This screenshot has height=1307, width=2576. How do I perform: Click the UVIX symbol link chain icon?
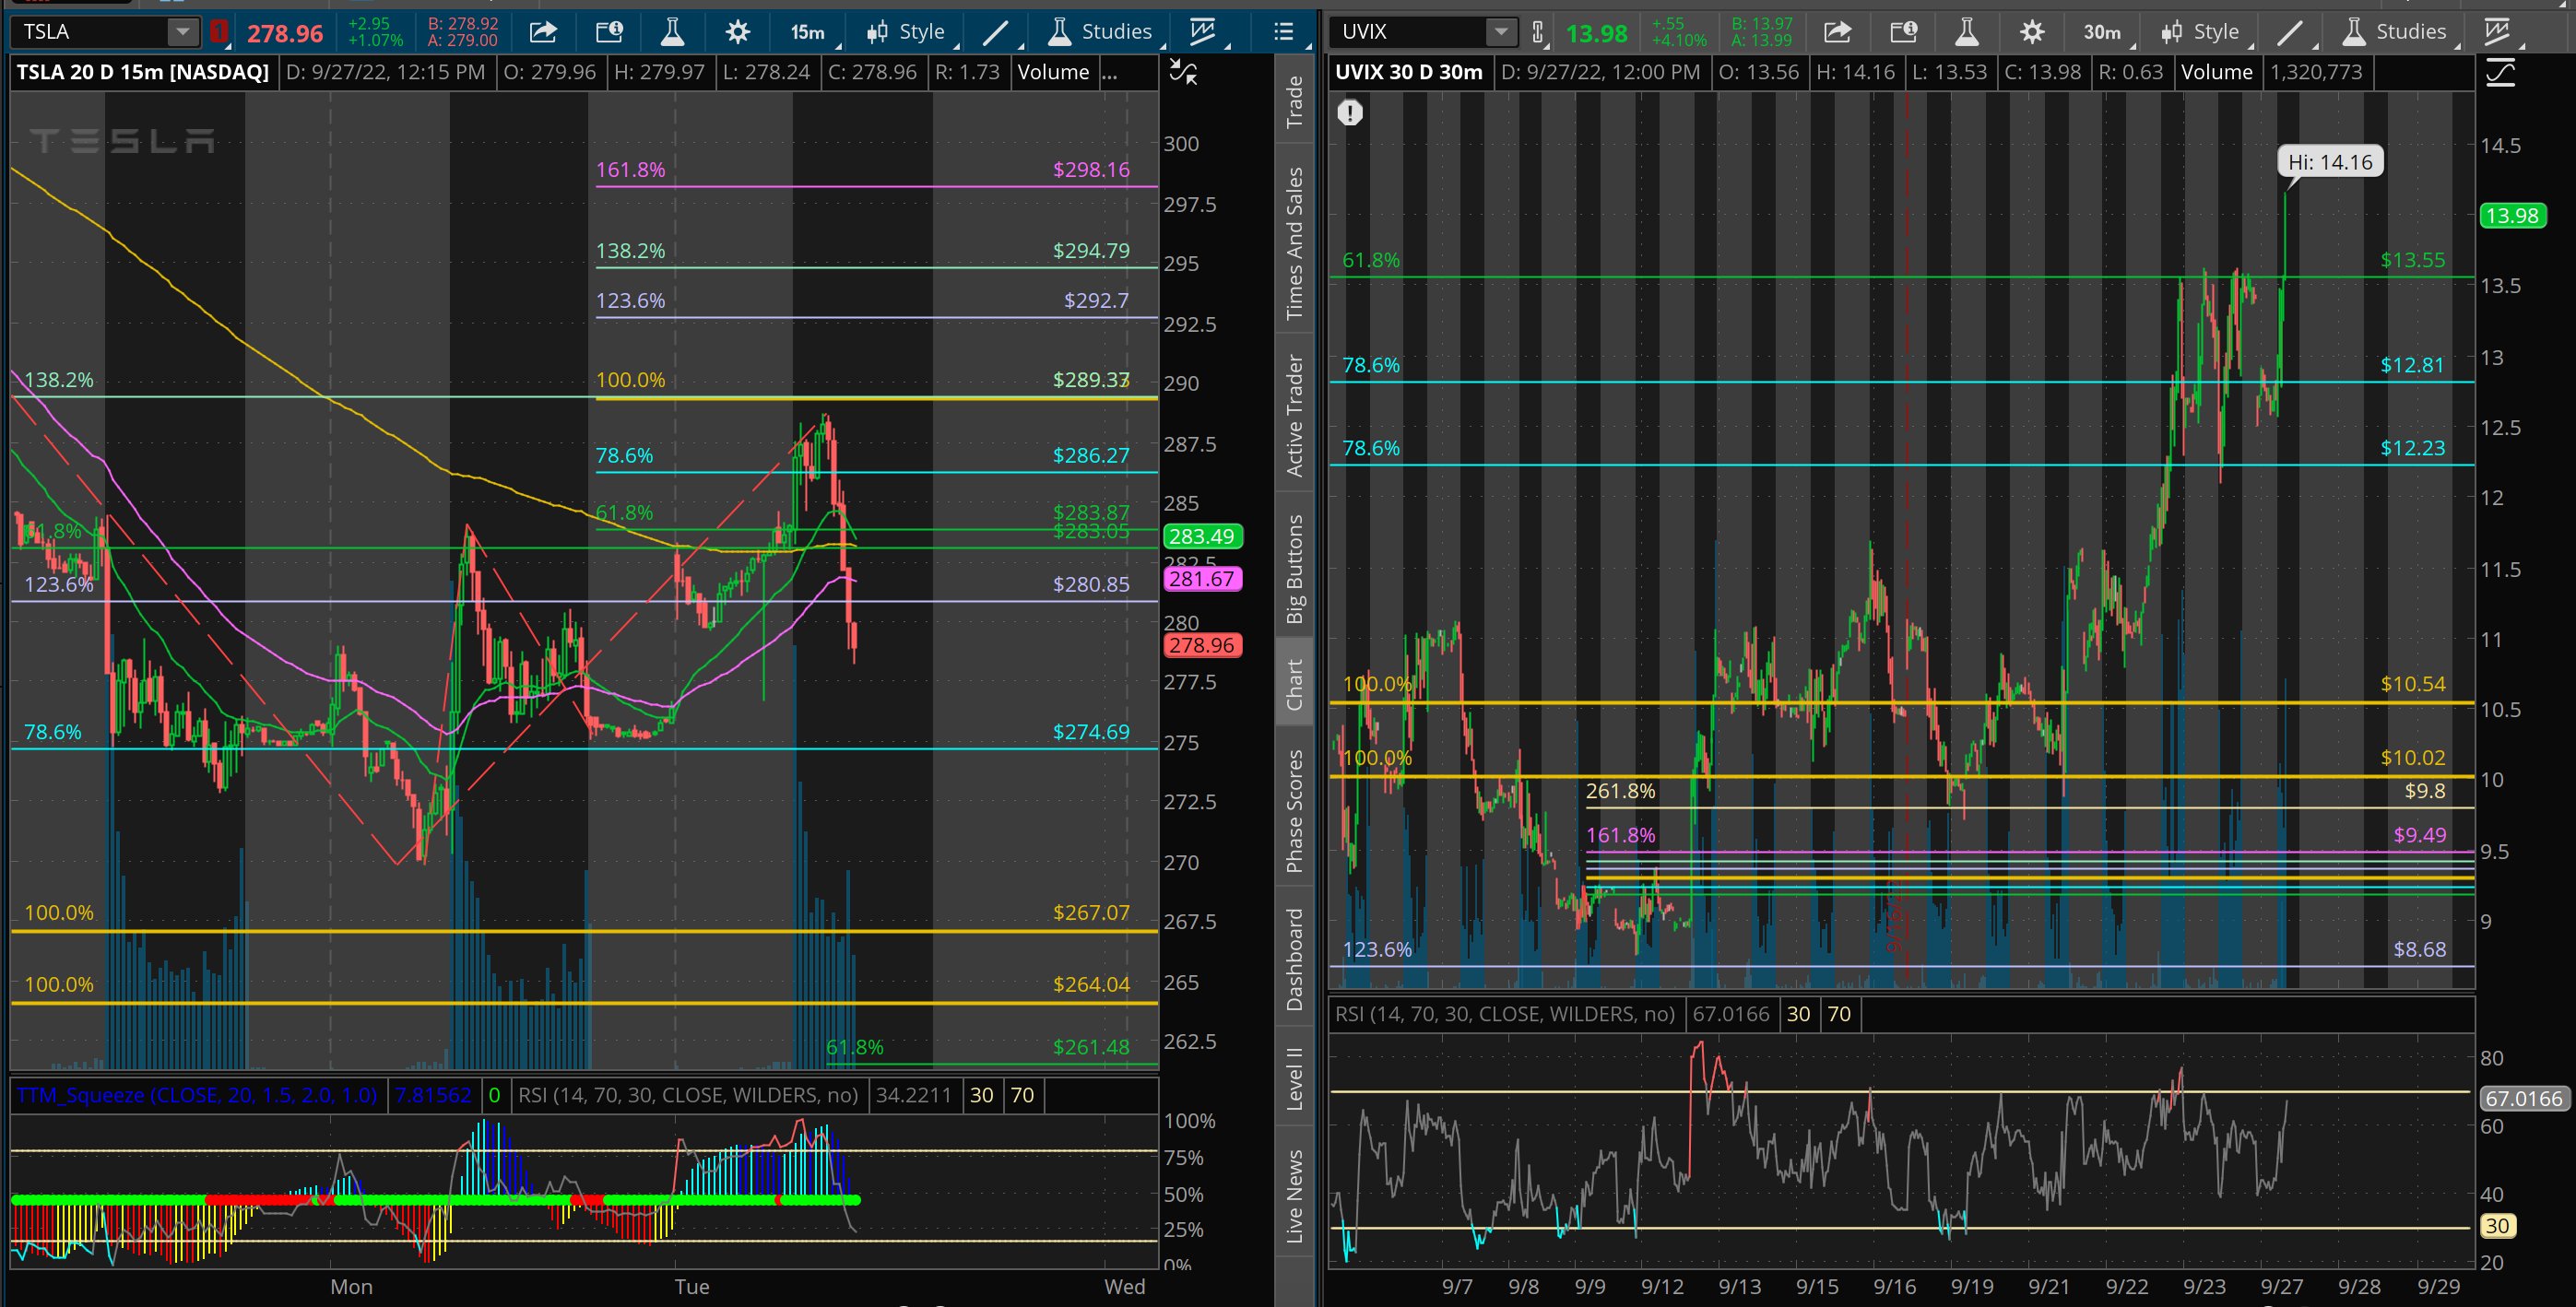pos(1538,33)
